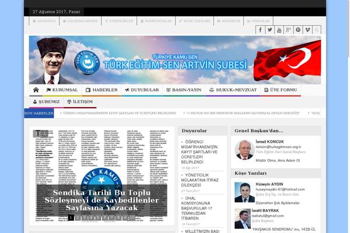The height and width of the screenshot is (233, 350).
Task: Select the İLETİŞİM menu item
Action: coord(80,102)
